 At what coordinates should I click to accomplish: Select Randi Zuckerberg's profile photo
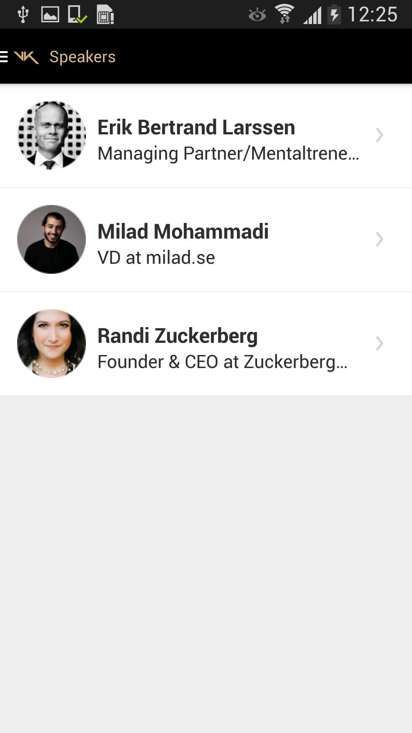tap(51, 344)
